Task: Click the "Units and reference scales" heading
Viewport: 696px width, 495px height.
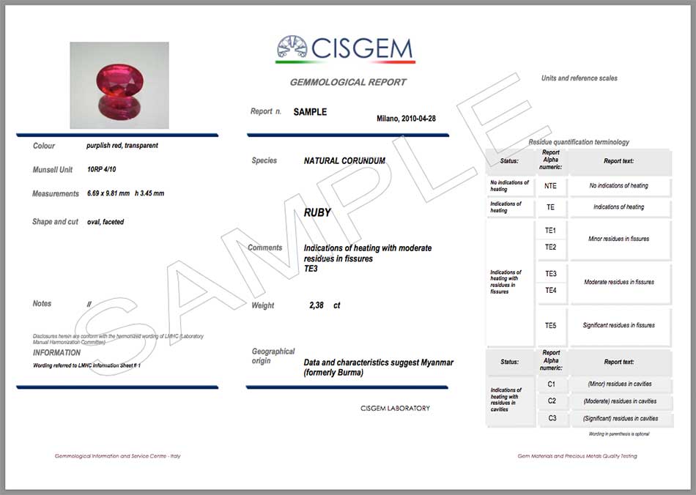Action: click(580, 78)
